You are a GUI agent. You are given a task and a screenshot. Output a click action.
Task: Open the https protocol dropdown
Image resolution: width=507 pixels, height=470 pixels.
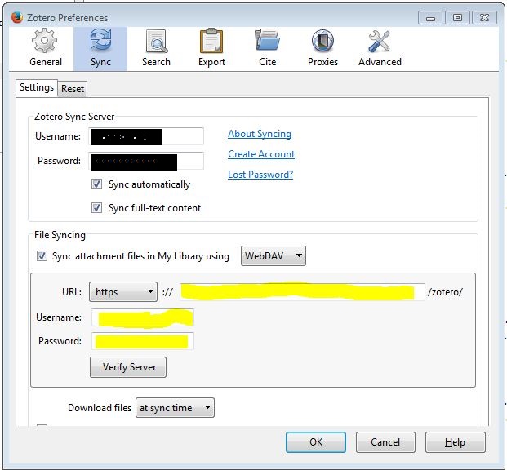point(122,292)
